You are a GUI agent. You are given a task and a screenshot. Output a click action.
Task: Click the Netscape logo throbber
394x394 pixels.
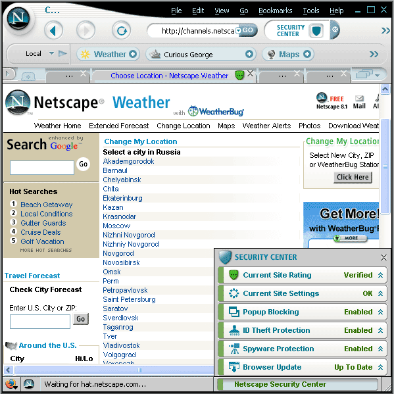point(18,19)
